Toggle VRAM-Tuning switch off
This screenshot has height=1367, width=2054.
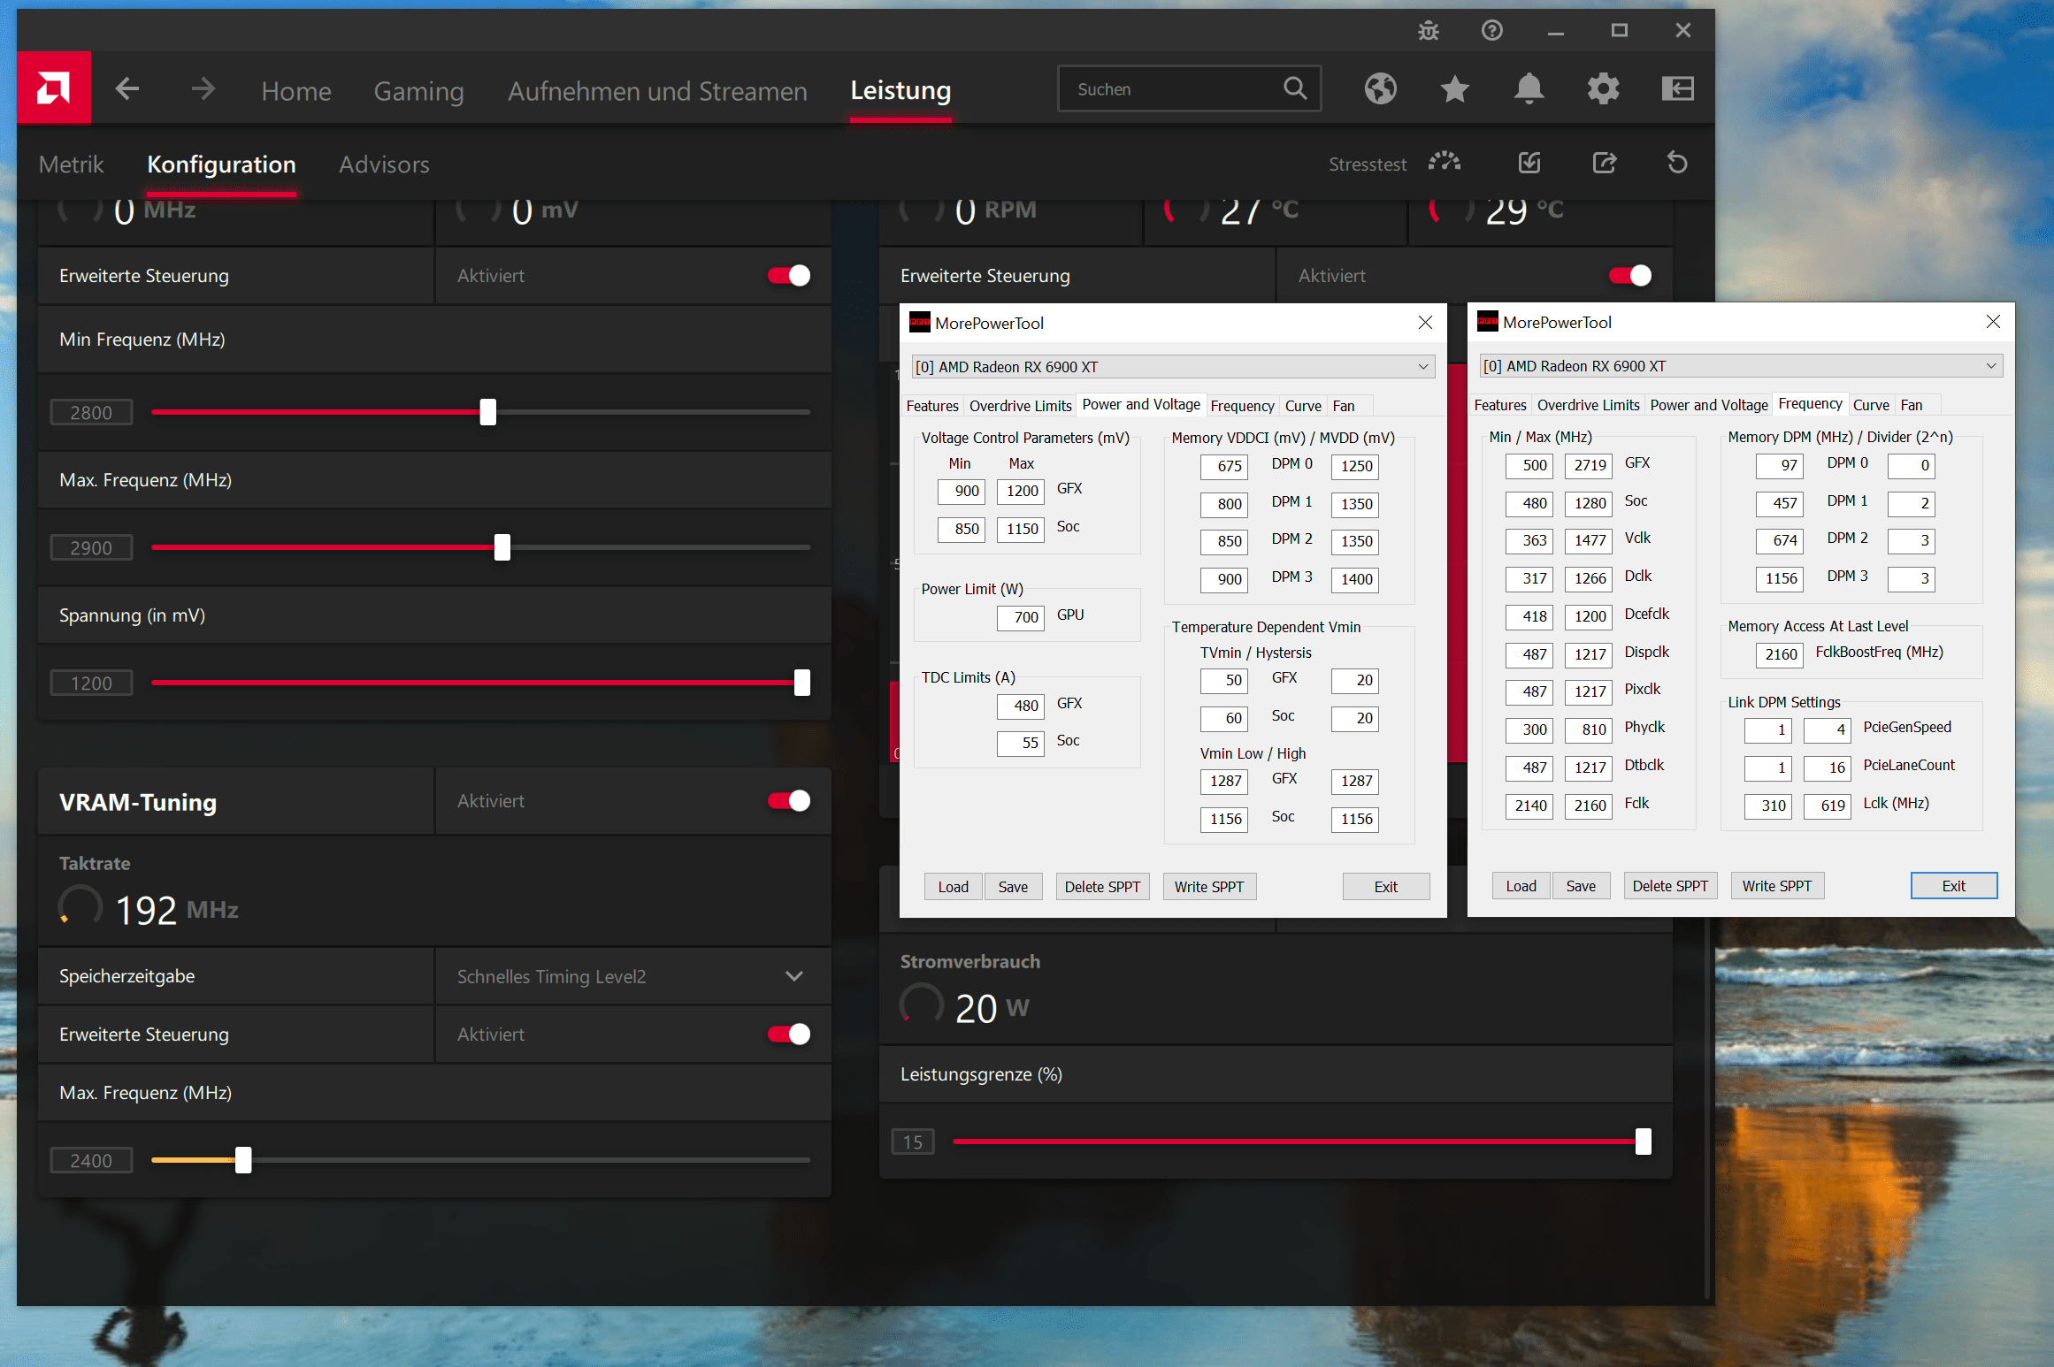789,801
